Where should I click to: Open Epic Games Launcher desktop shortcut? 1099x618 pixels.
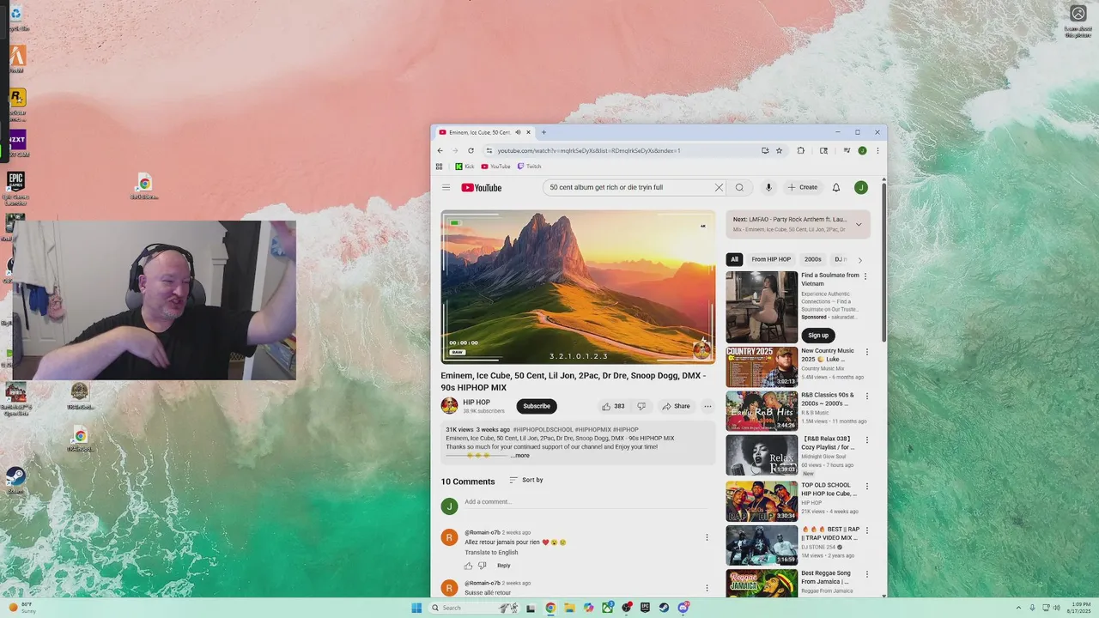[15, 188]
